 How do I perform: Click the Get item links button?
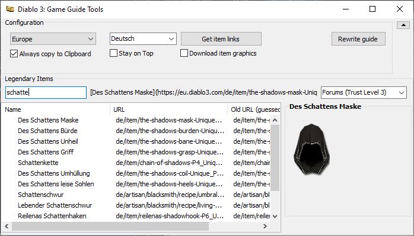pos(221,39)
